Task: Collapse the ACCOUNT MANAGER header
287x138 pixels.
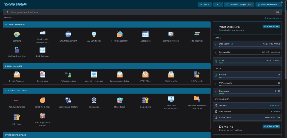Action: pyautogui.click(x=107, y=25)
